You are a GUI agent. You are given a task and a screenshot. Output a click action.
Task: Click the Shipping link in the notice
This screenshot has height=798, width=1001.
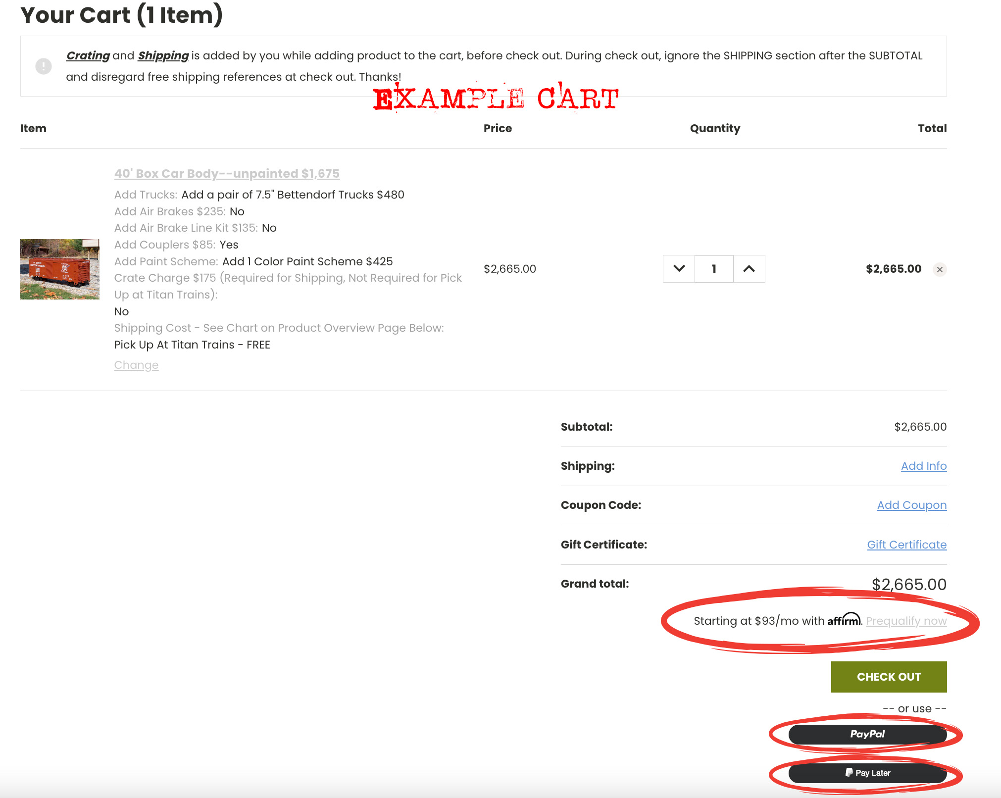(x=162, y=55)
